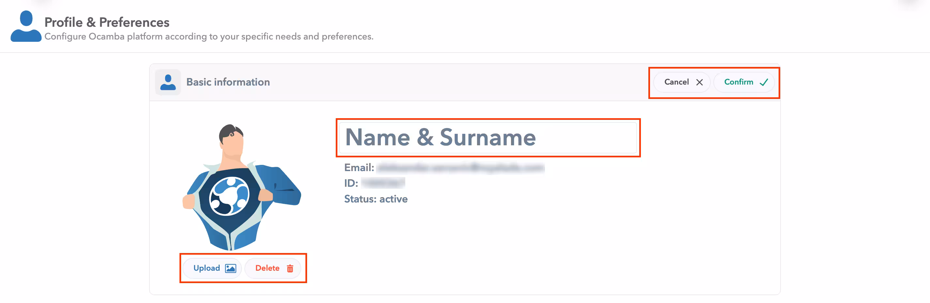The height and width of the screenshot is (303, 930).
Task: Click the Delete label to remove photo
Action: point(267,268)
